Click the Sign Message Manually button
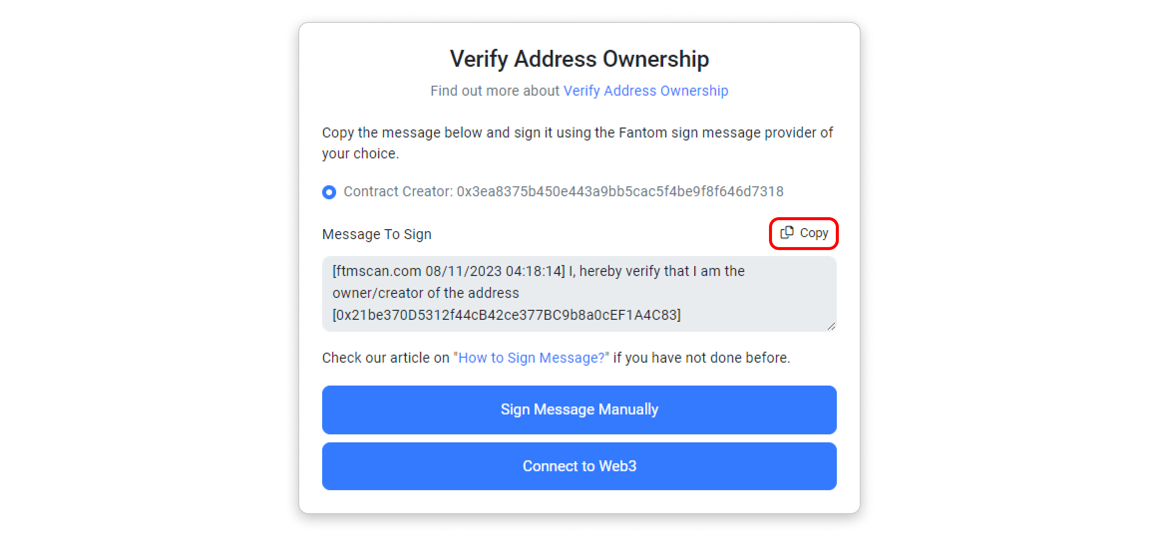Screen dimensions: 1158x535 coord(579,409)
